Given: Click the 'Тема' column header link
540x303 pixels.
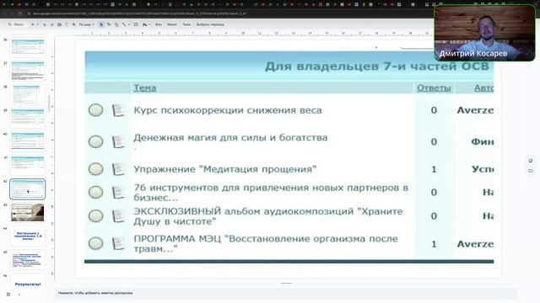Looking at the screenshot, I should click(x=144, y=88).
